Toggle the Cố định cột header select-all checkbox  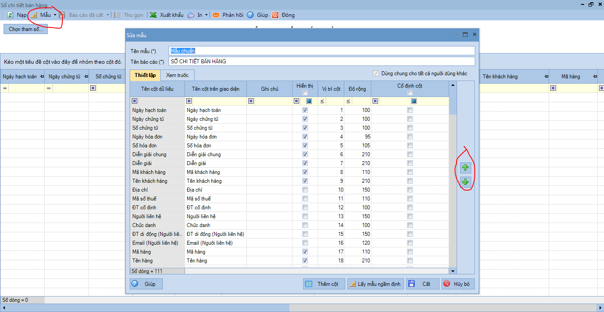pos(410,93)
